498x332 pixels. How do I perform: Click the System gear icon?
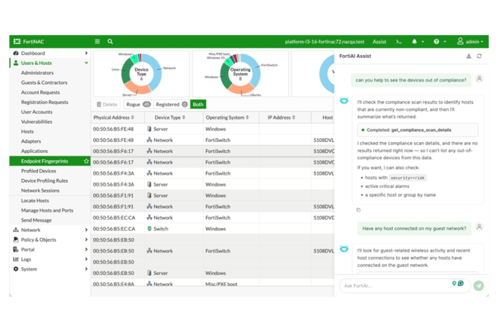(16, 269)
